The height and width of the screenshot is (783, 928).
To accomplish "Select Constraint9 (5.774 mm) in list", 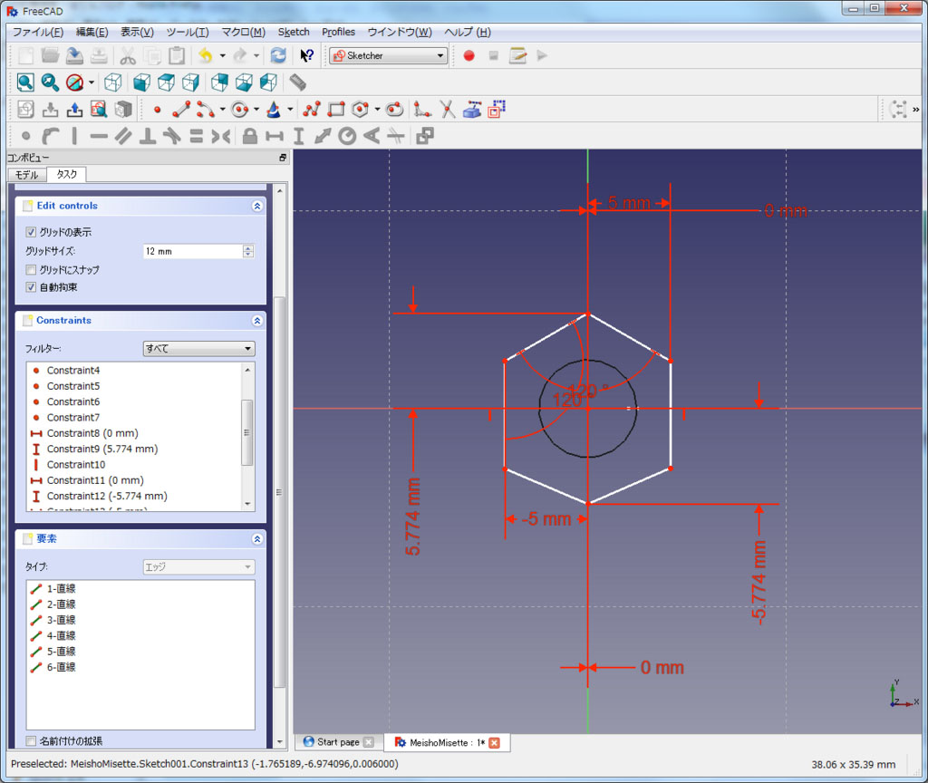I will [x=101, y=449].
